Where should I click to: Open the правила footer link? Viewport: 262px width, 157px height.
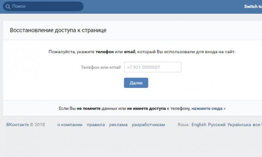click(96, 125)
